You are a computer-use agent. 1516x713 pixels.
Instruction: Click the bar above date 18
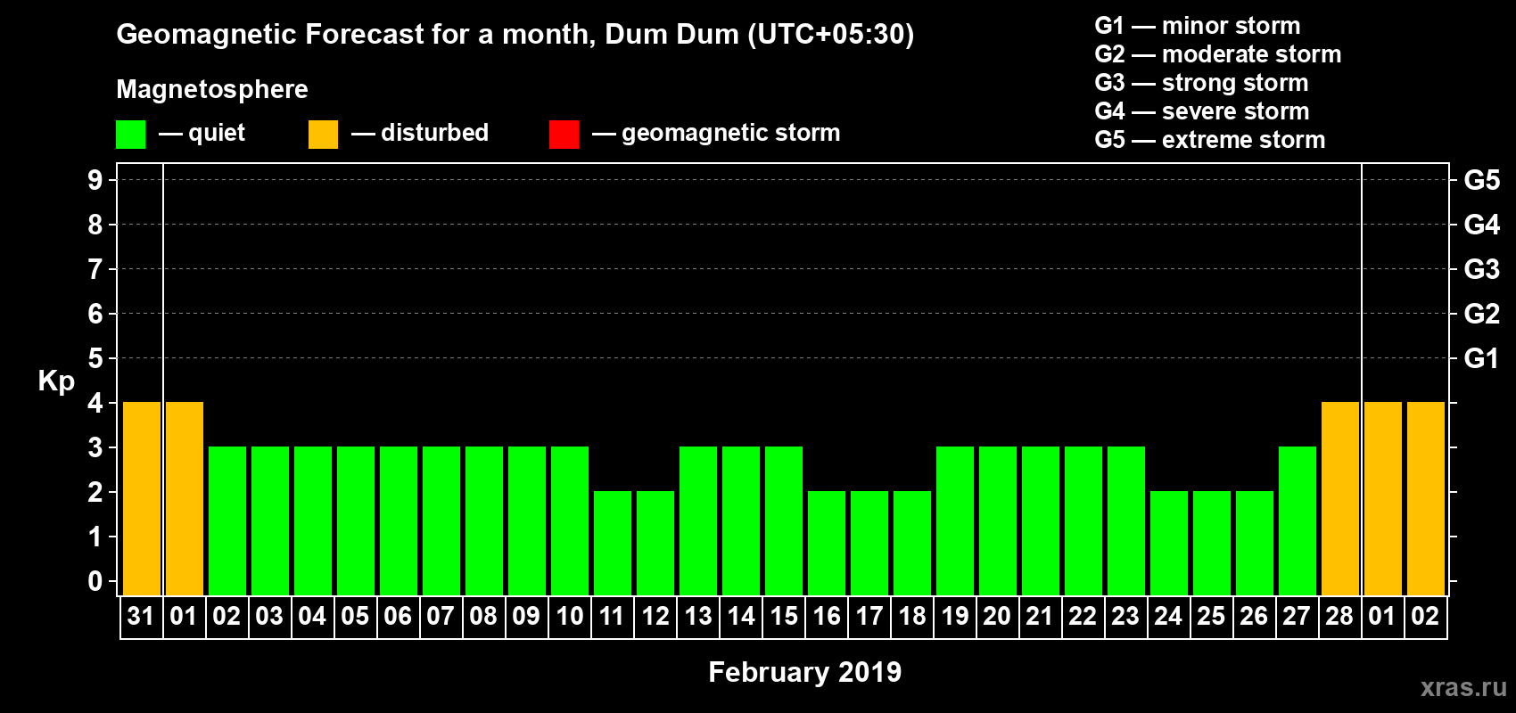tap(912, 543)
